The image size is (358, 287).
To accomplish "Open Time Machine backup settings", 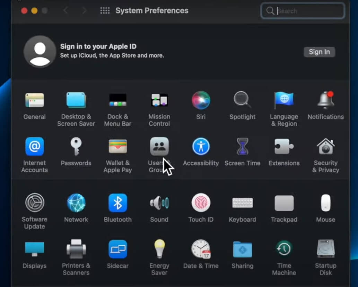I will pyautogui.click(x=284, y=248).
